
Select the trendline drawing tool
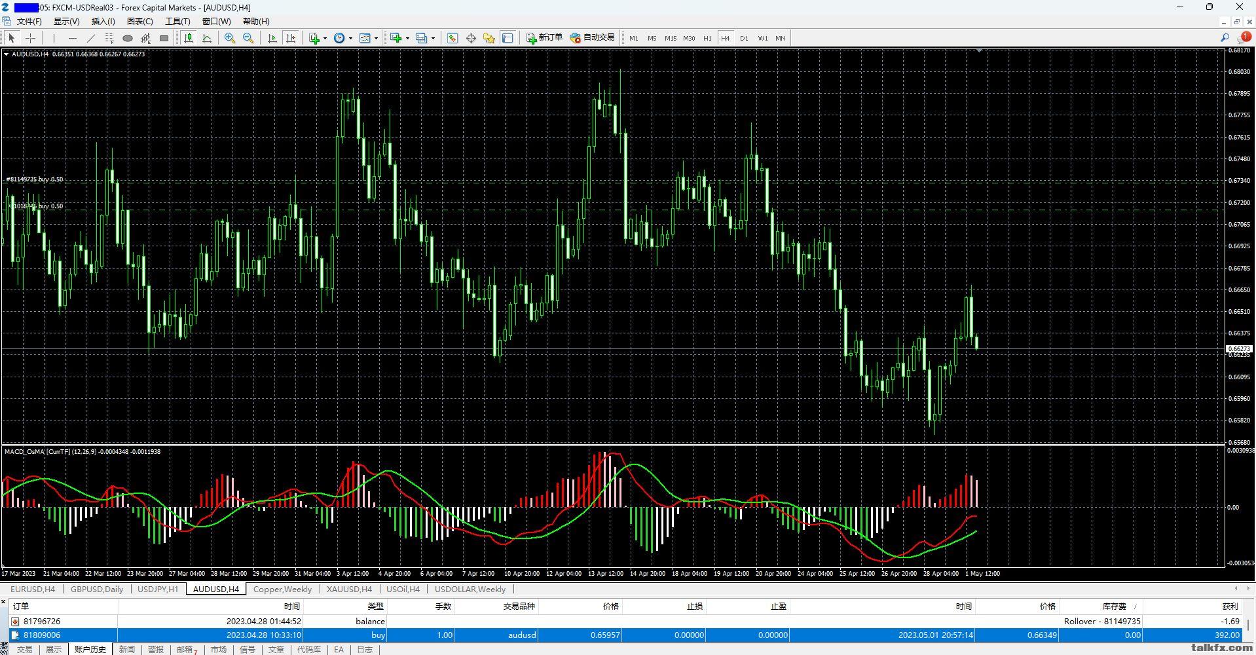(91, 38)
